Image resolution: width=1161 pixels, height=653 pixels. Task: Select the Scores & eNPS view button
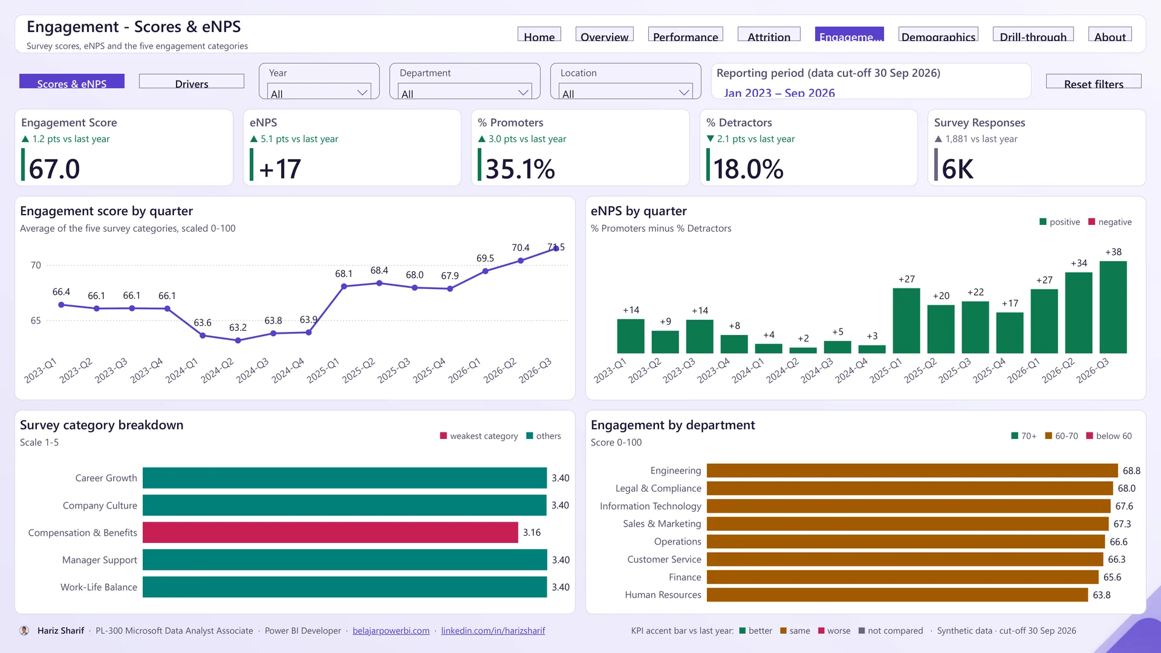(x=72, y=82)
